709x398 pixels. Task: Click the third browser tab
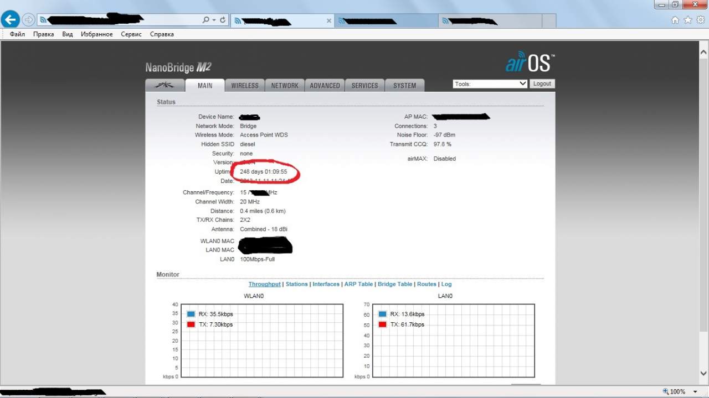489,21
